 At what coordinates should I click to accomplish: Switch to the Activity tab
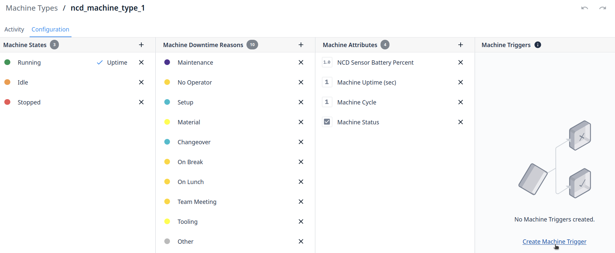click(14, 30)
